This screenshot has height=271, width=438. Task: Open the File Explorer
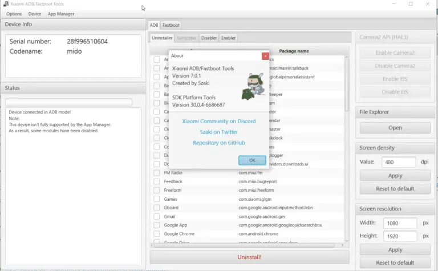(395, 128)
